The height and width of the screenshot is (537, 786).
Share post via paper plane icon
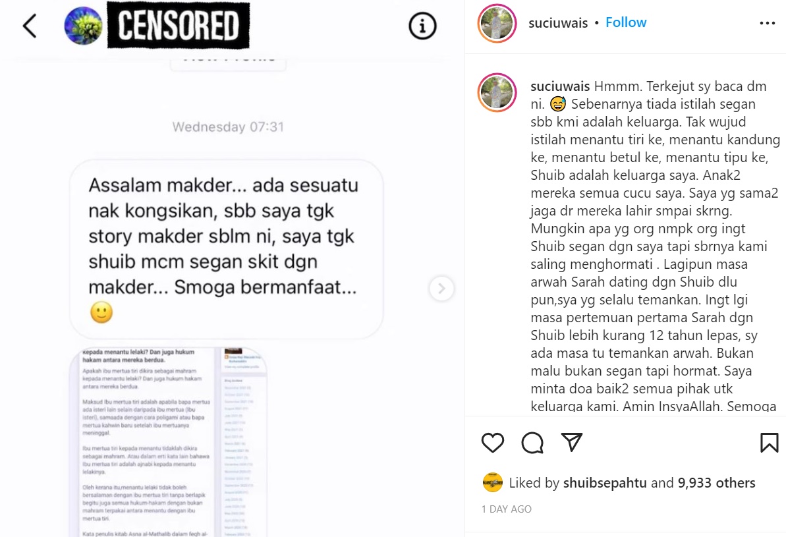571,441
